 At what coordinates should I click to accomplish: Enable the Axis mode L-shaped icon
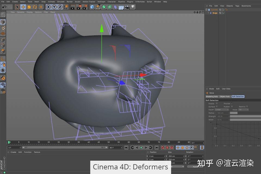(3, 59)
